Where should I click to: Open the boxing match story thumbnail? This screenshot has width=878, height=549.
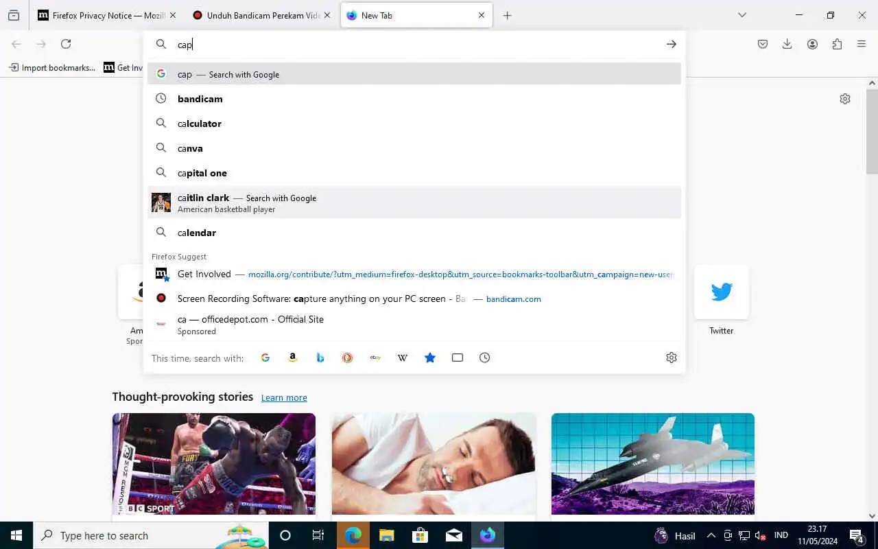(x=214, y=464)
